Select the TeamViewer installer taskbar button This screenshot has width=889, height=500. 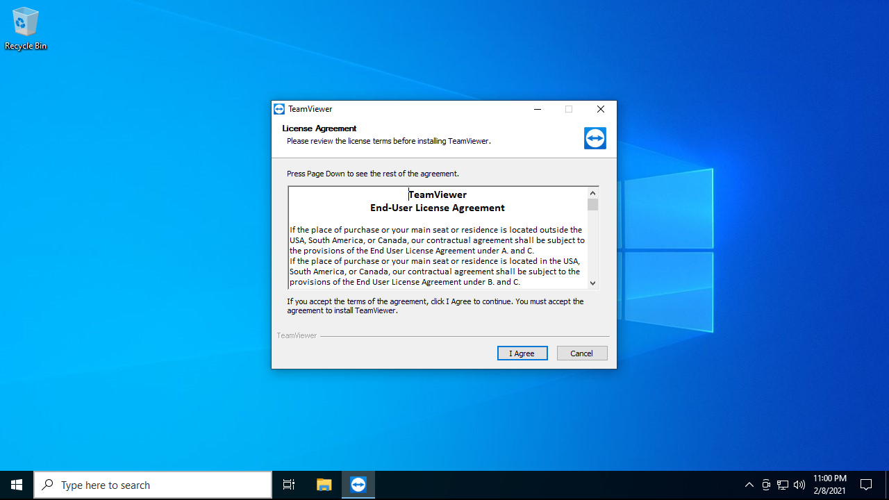click(358, 485)
